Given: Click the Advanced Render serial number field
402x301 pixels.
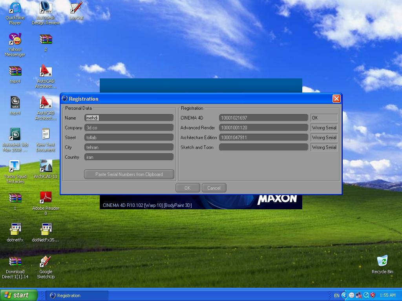Looking at the screenshot, I should tap(263, 127).
